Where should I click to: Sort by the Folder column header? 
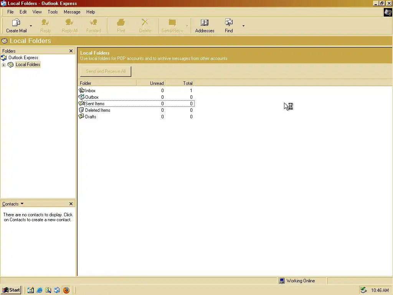(107, 83)
